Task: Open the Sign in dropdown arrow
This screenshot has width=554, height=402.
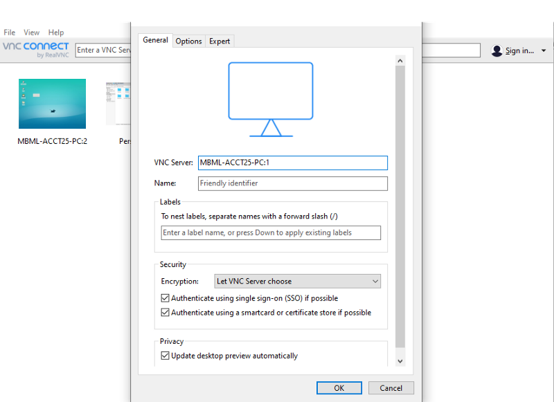Action: pyautogui.click(x=544, y=51)
